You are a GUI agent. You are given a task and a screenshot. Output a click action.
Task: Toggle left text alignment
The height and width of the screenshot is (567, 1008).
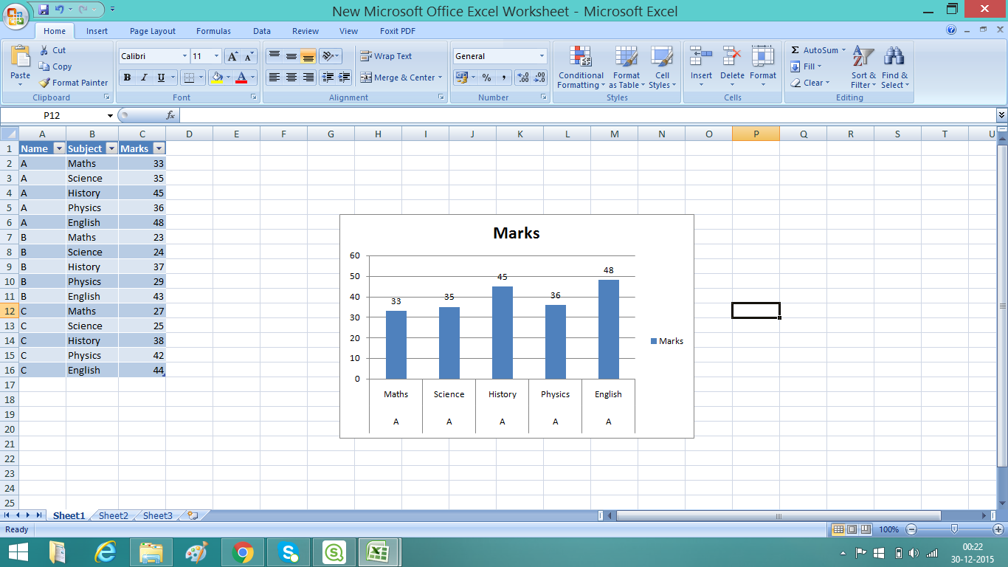coord(275,78)
